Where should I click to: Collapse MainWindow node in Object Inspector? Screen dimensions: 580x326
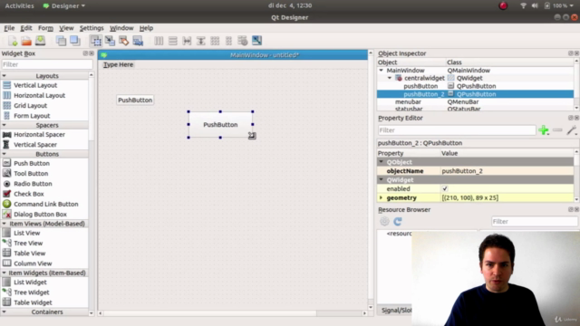click(381, 71)
